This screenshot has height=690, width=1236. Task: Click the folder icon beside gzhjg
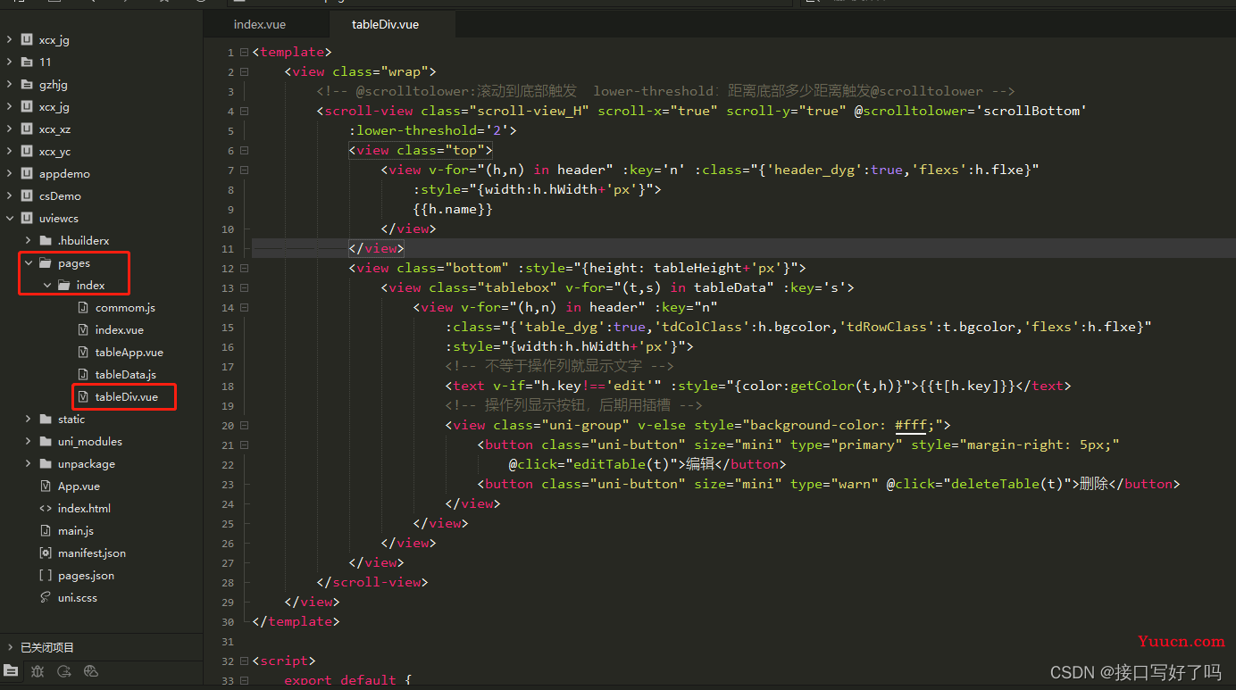[27, 85]
